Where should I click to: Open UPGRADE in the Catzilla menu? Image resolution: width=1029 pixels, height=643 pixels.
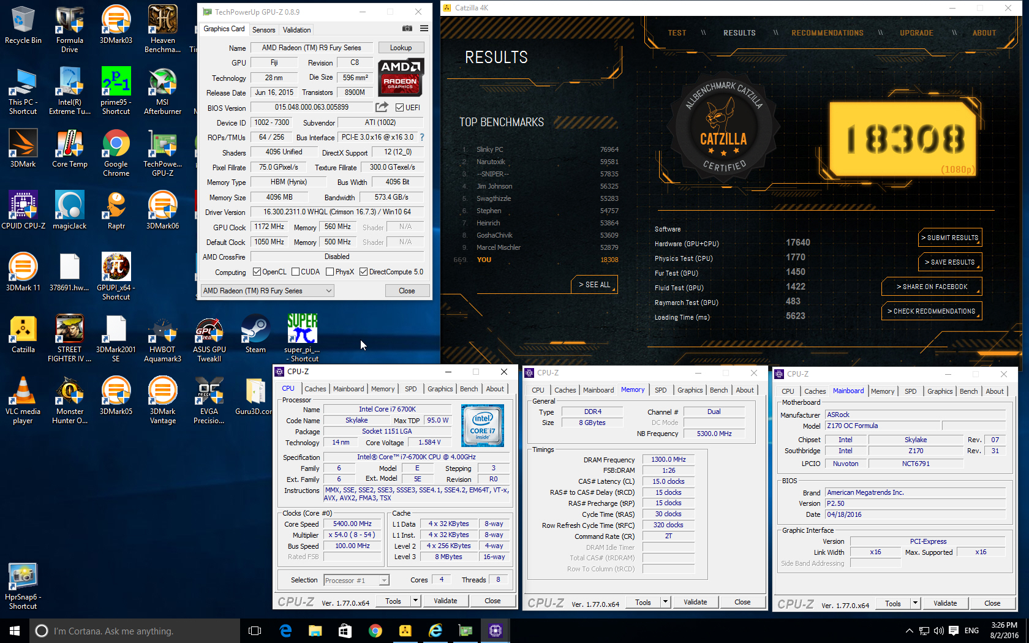point(917,33)
